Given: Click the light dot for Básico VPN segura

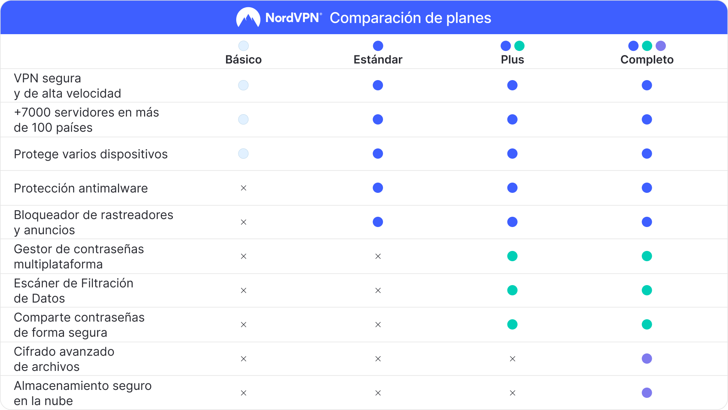Looking at the screenshot, I should [x=243, y=85].
